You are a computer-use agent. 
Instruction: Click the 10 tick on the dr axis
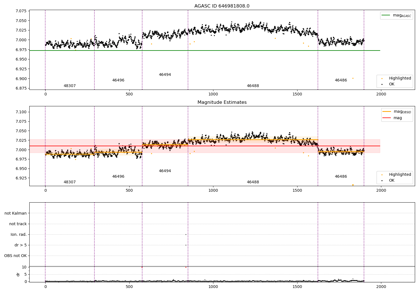click(24, 267)
